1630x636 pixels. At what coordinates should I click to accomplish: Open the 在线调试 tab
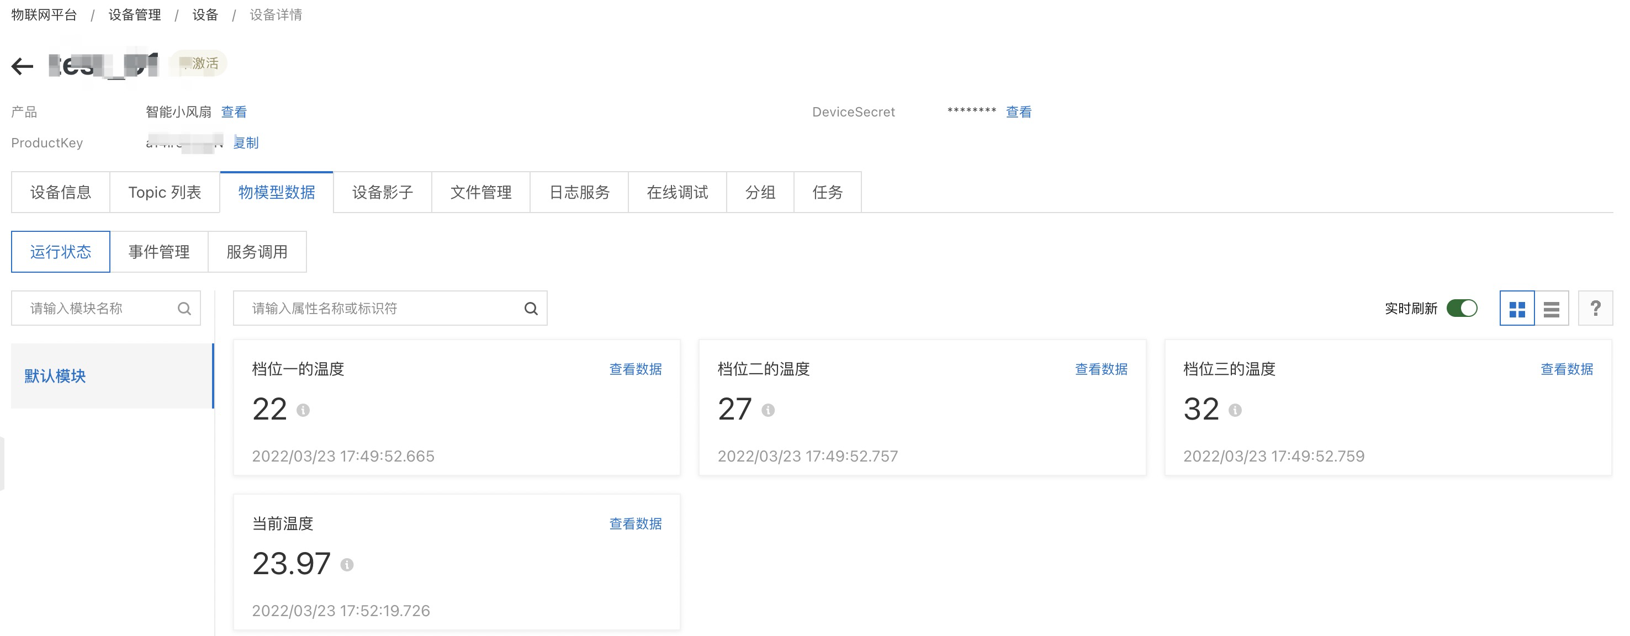tap(678, 192)
